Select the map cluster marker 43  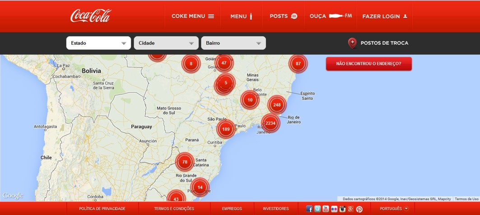click(x=176, y=196)
